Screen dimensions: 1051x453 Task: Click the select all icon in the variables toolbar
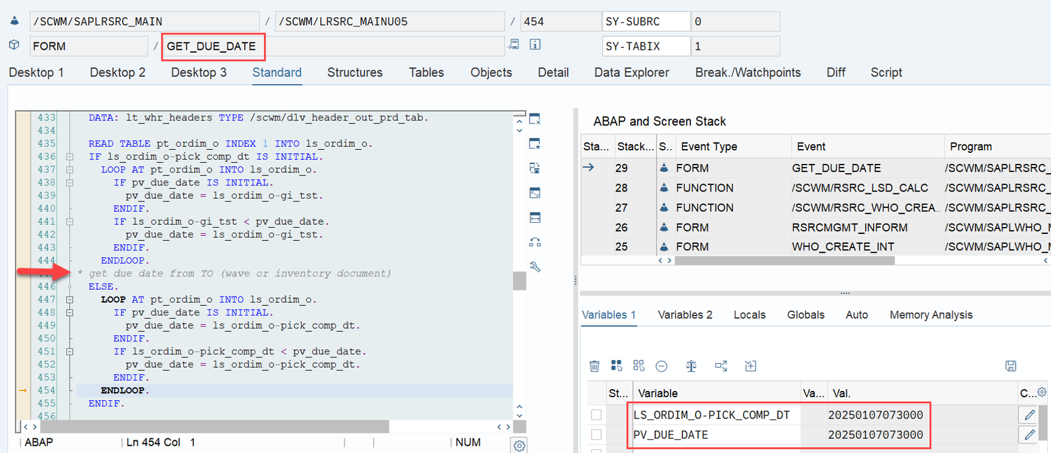click(x=617, y=366)
